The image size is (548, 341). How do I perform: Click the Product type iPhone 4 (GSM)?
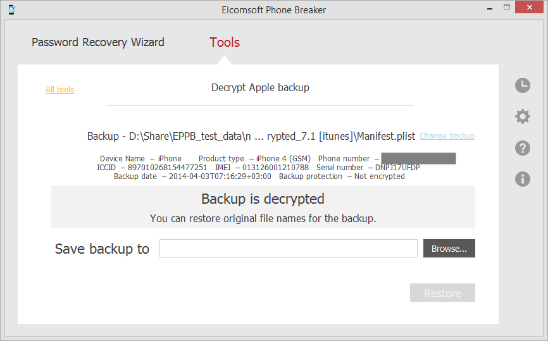pos(254,159)
